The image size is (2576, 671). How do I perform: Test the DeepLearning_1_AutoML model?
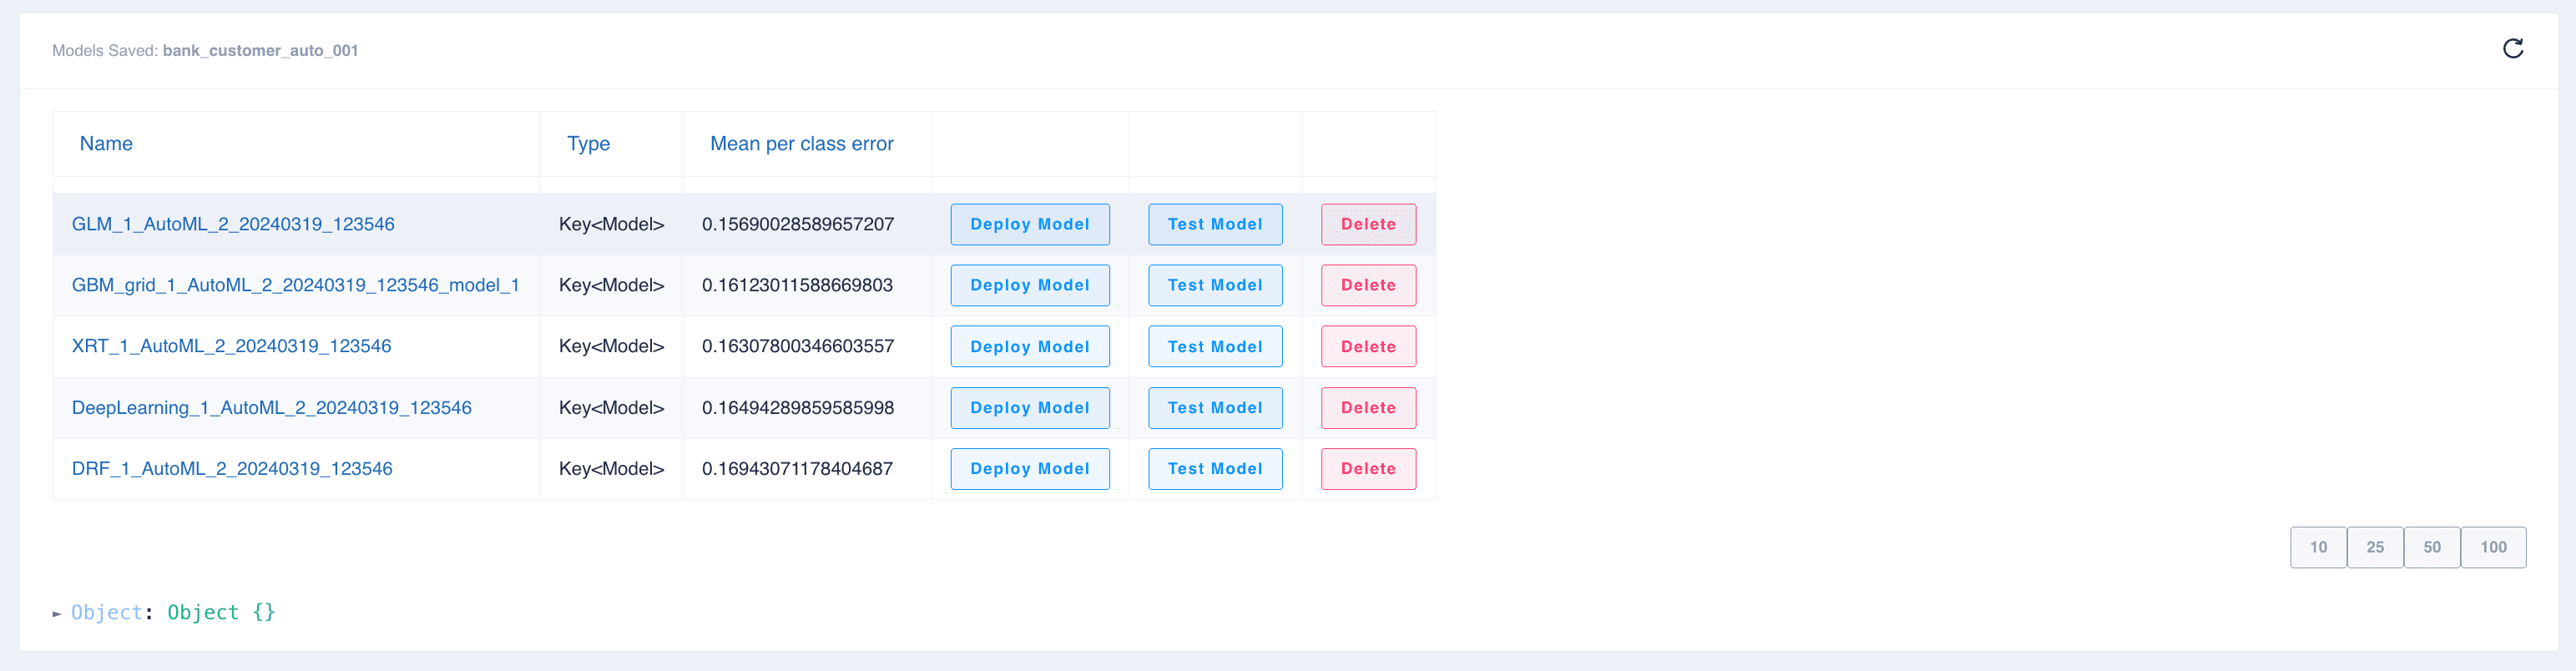(1214, 407)
